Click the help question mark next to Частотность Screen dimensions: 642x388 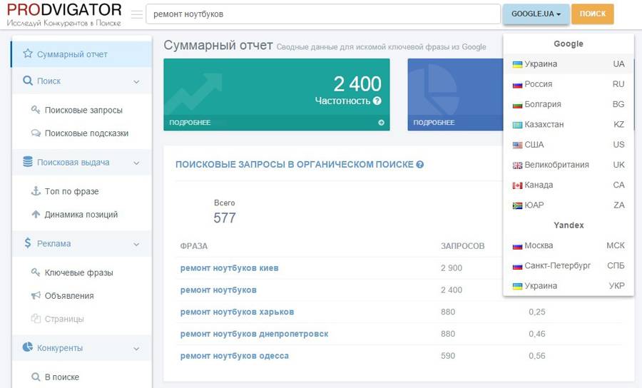377,101
